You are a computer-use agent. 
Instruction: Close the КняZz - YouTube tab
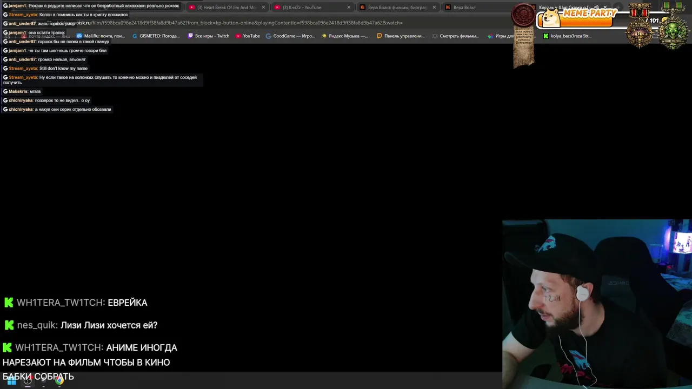[349, 8]
